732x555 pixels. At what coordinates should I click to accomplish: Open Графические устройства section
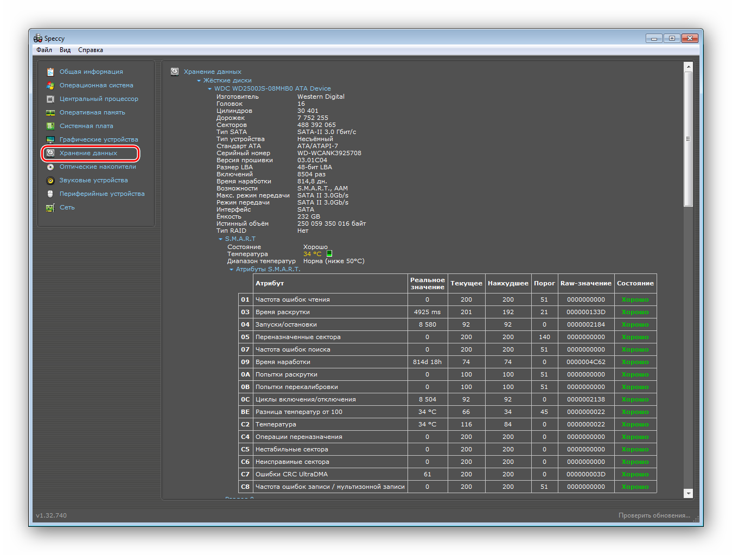(99, 139)
